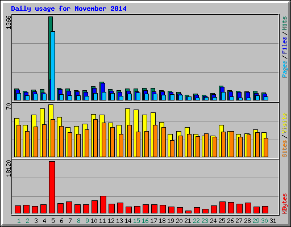Click the cyan pages bar for day 5
291x227 pixels.
click(53, 66)
